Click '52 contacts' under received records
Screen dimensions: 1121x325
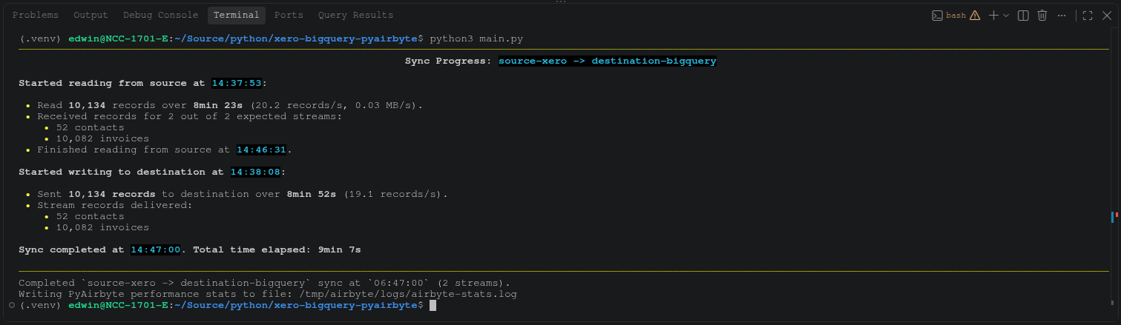[90, 127]
